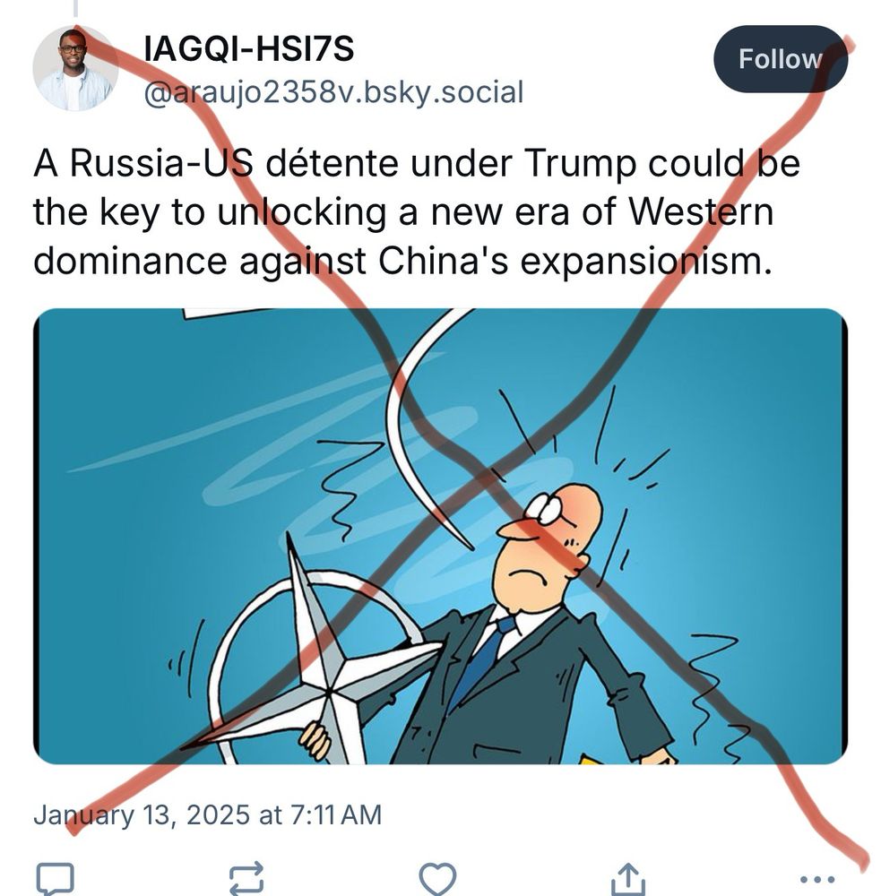The height and width of the screenshot is (896, 881).
Task: Follow the IAGQI-HSI7S account
Action: (x=781, y=59)
